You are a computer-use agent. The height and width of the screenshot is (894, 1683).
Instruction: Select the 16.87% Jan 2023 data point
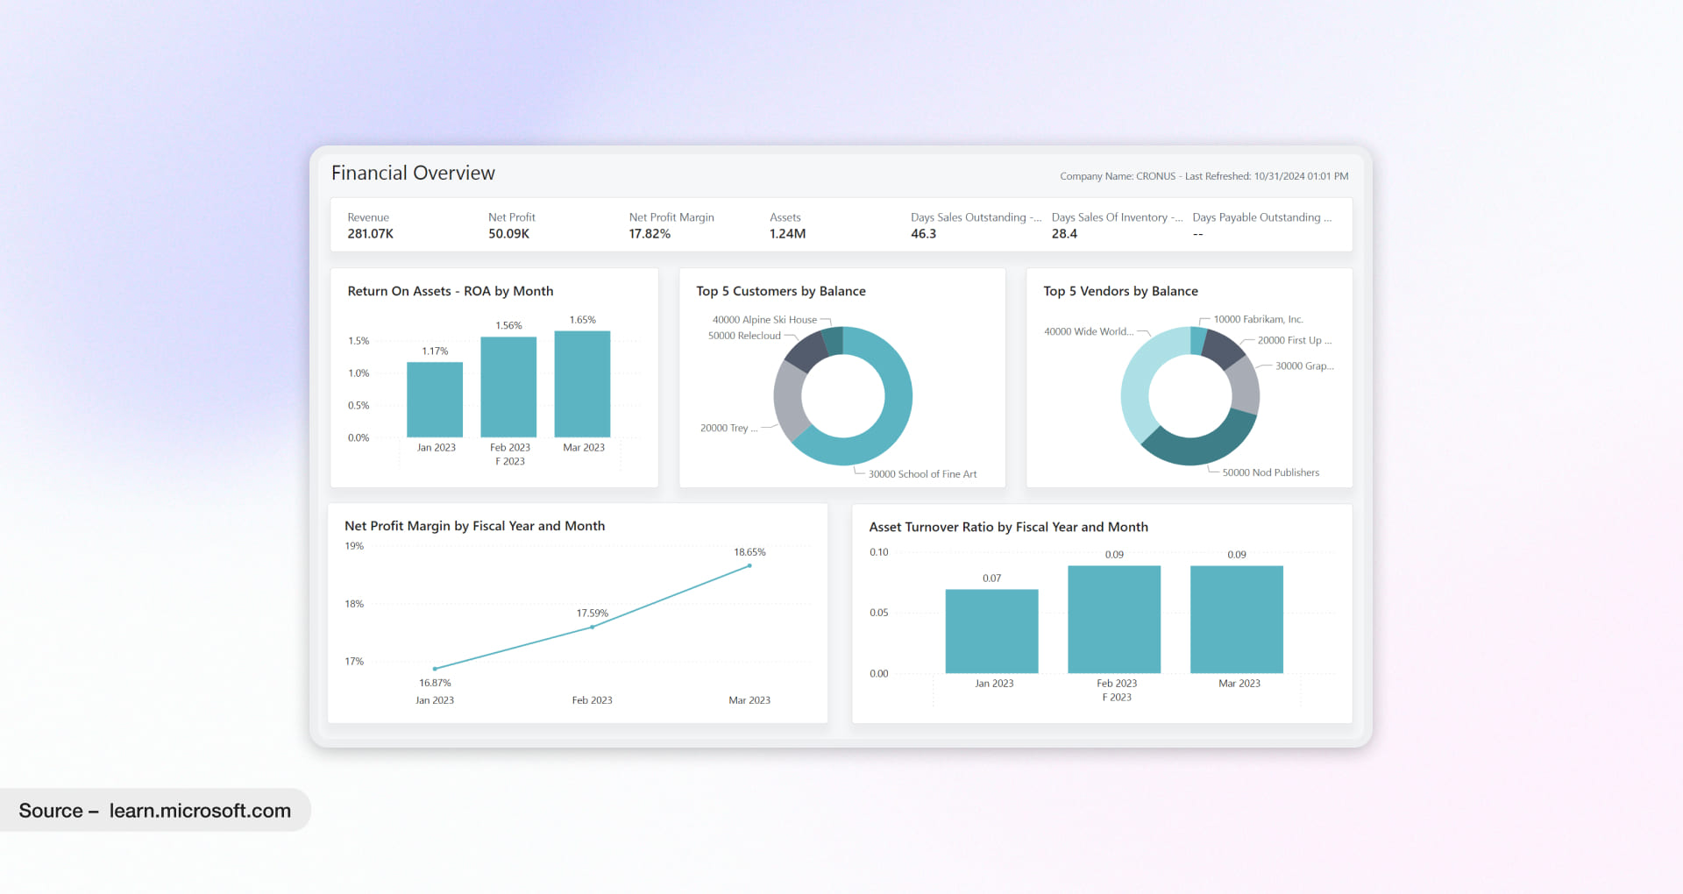tap(435, 669)
